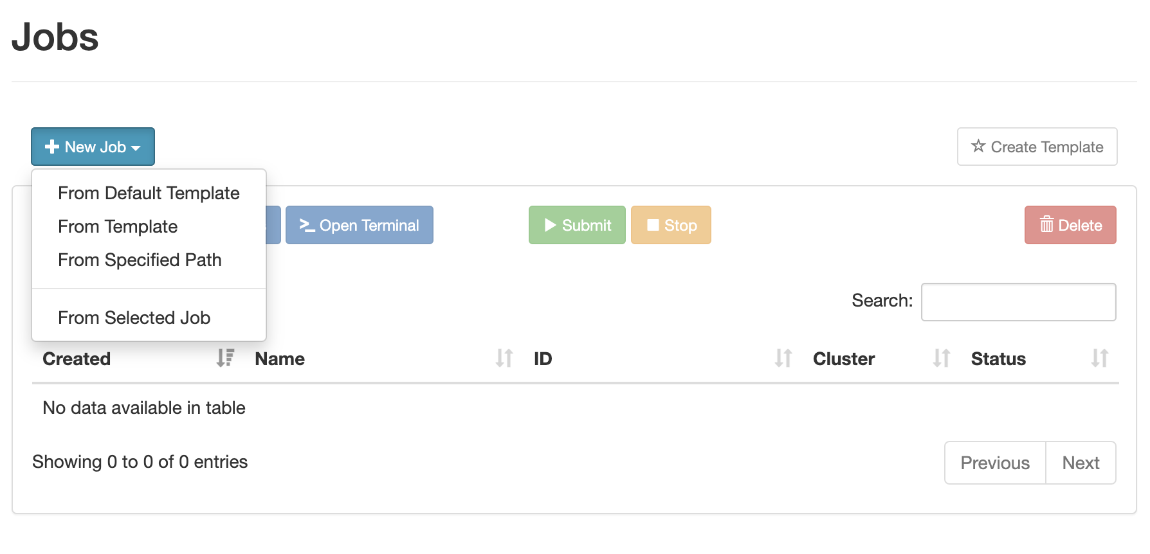
Task: Go to Next page of entries
Action: tap(1081, 463)
